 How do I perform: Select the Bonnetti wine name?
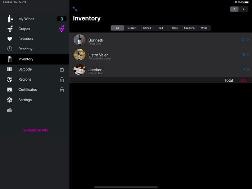pos(96,40)
